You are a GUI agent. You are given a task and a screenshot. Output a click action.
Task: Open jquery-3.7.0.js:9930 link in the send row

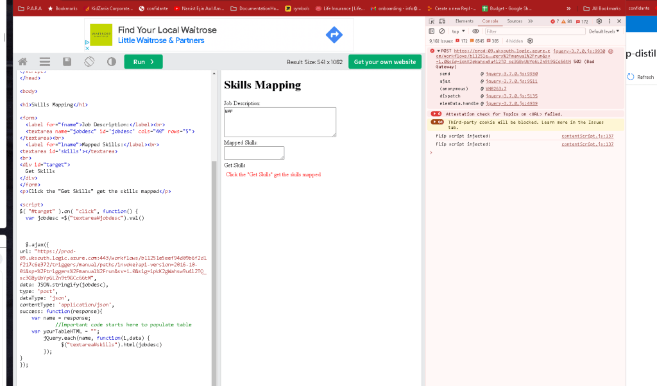point(511,74)
